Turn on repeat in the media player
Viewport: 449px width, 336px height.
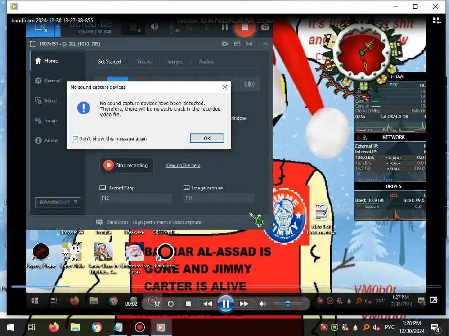(x=171, y=304)
